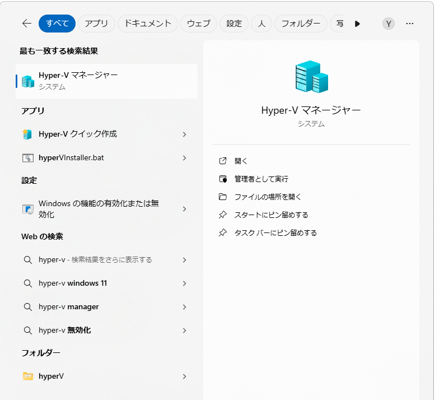Expand Windows の機能の有効化または無効化 chevron
Screen dimensions: 435x400
click(185, 209)
